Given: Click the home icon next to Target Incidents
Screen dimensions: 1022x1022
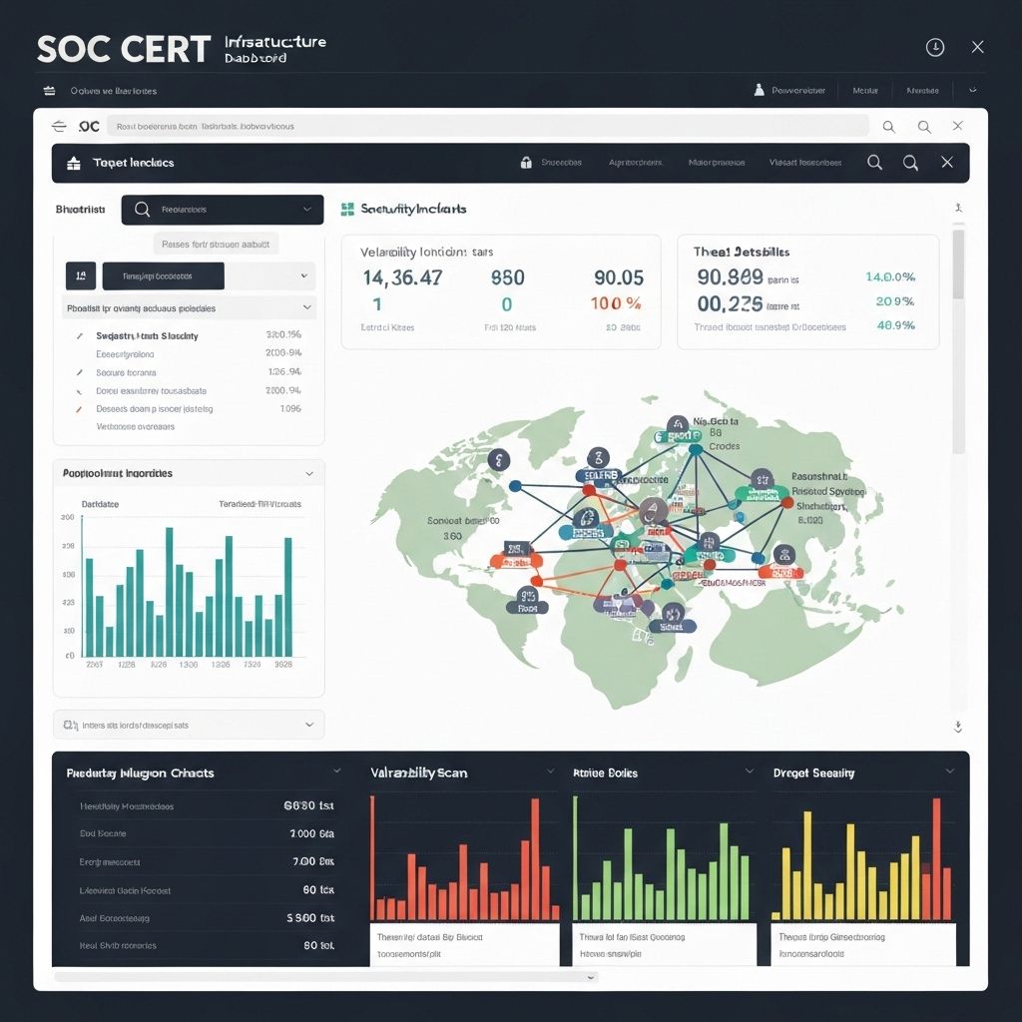Looking at the screenshot, I should coord(73,162).
